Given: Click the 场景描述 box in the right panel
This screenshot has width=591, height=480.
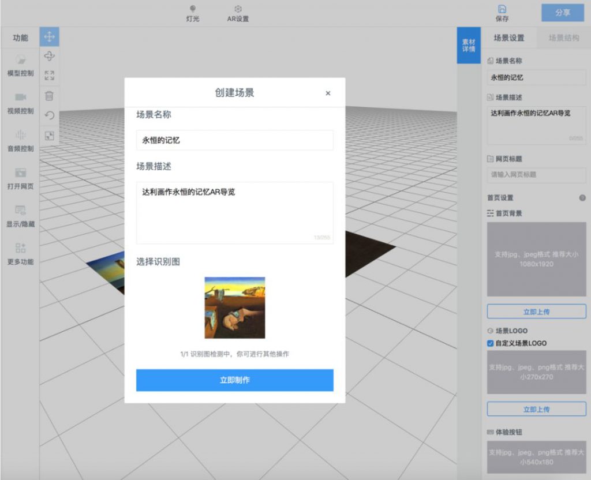Looking at the screenshot, I should tap(536, 126).
